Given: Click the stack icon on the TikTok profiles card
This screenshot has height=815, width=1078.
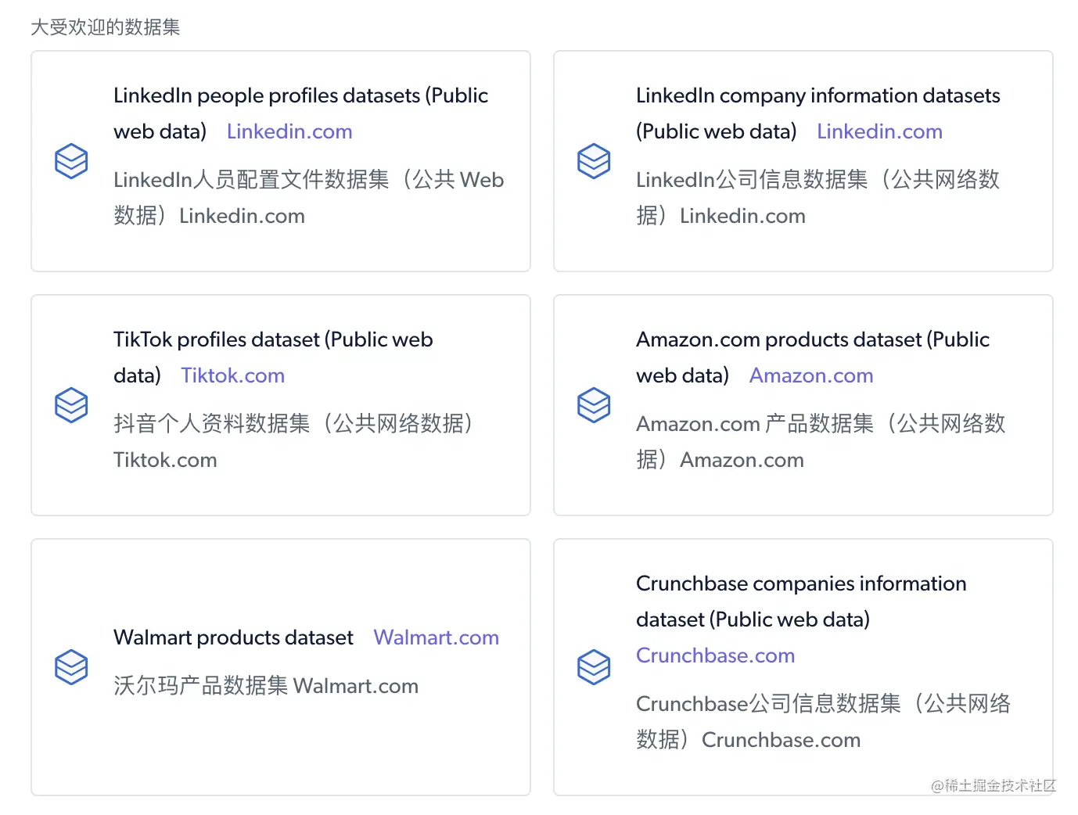Looking at the screenshot, I should (71, 405).
